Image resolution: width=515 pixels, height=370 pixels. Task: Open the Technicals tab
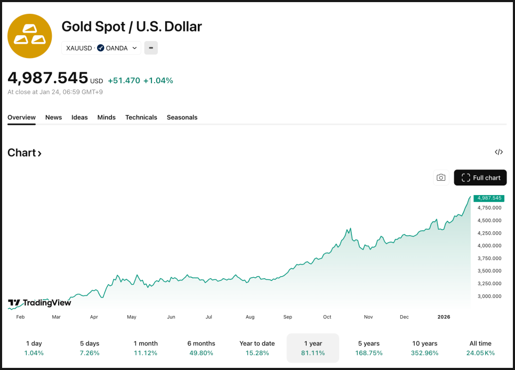[141, 117]
